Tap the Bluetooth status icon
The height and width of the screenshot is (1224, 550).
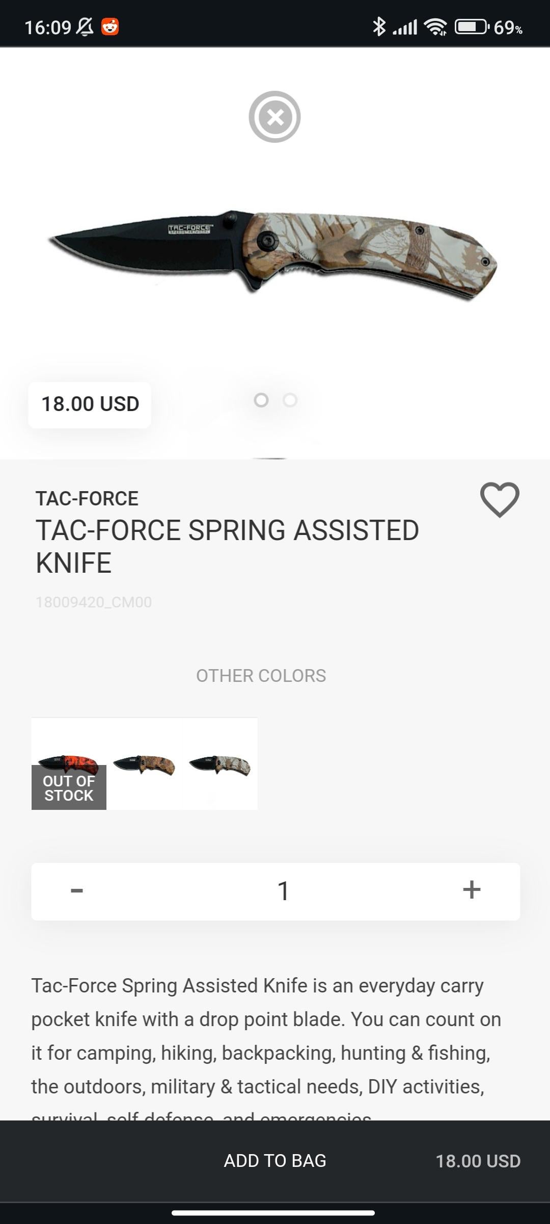click(x=379, y=27)
